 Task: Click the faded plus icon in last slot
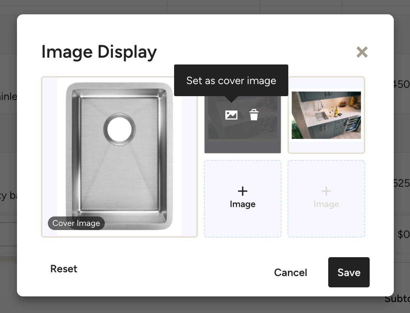[x=326, y=191]
